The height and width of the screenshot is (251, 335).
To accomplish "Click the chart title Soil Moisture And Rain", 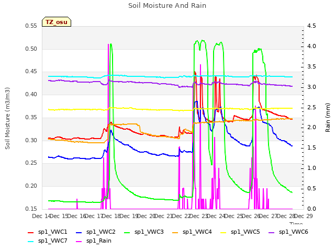I will [x=167, y=6].
